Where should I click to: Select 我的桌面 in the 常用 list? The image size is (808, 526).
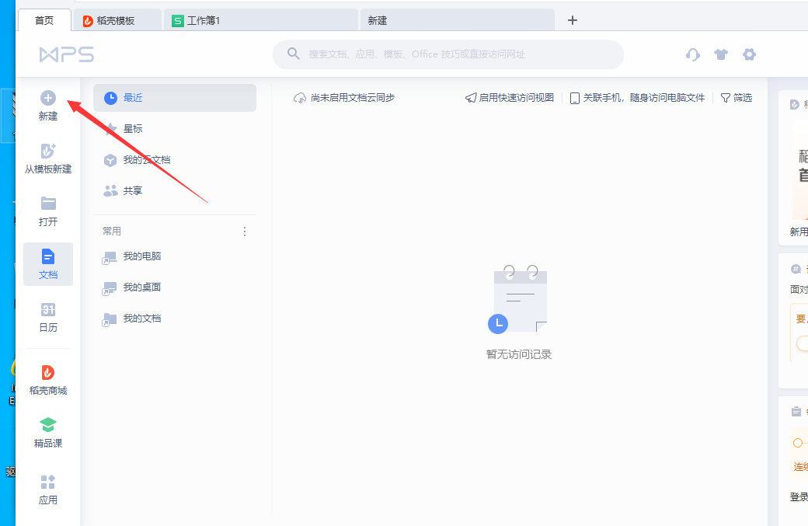click(141, 287)
